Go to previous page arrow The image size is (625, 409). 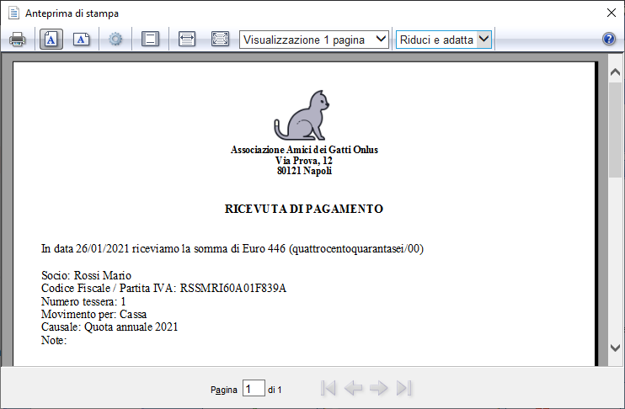[353, 388]
